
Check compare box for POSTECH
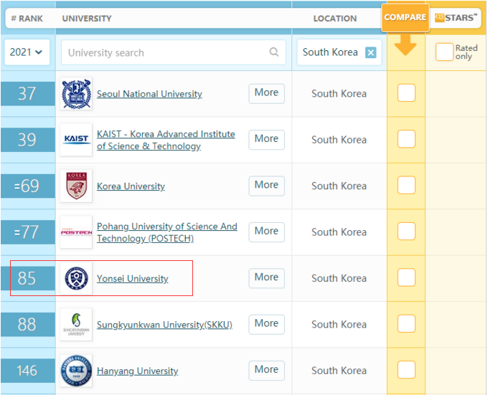click(x=406, y=232)
